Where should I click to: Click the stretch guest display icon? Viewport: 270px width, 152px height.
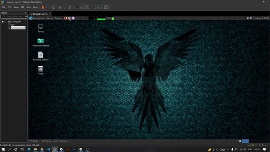106,7
